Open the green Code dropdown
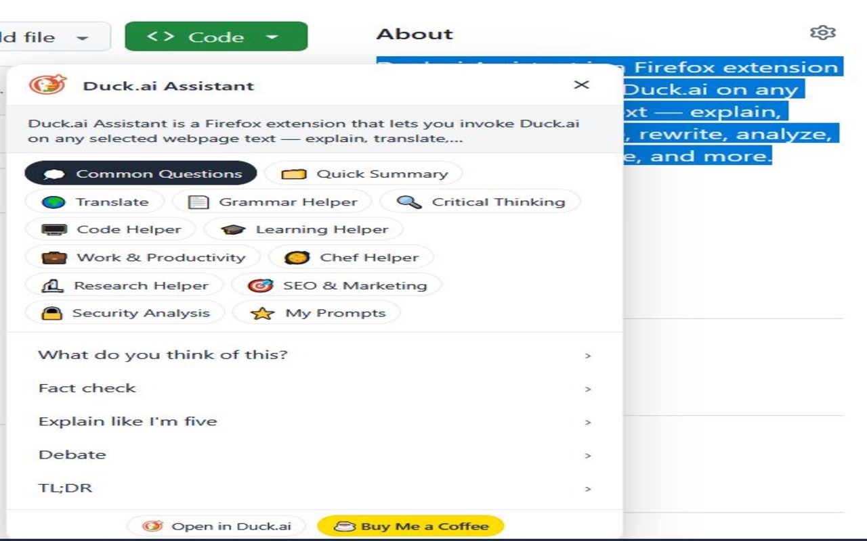867x541 pixels. (216, 37)
